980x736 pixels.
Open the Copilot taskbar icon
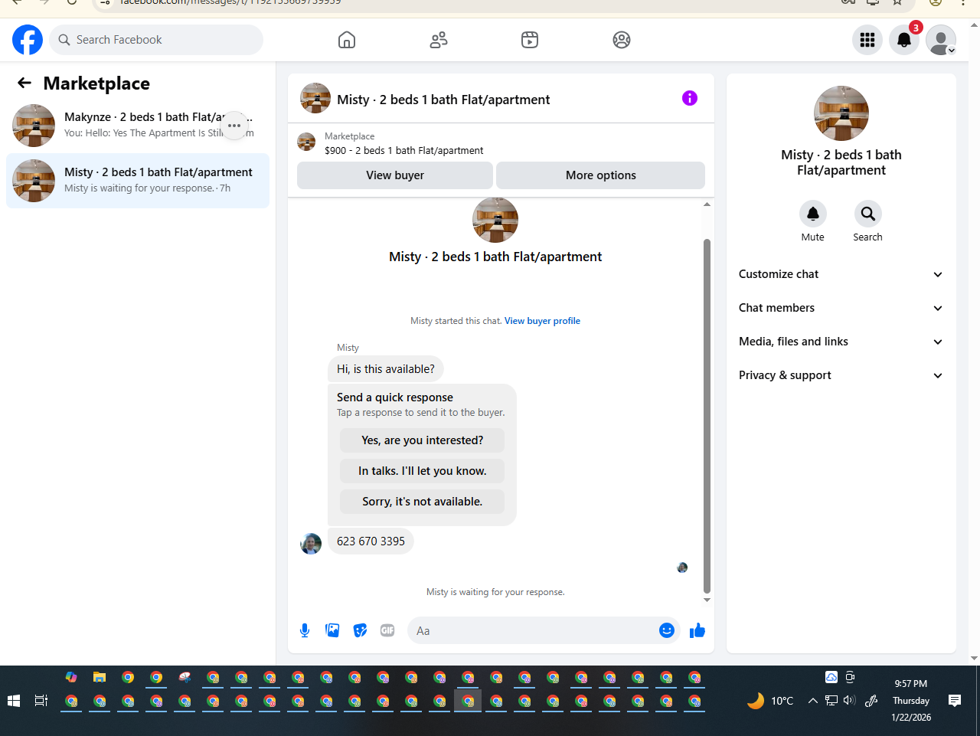[x=71, y=677]
